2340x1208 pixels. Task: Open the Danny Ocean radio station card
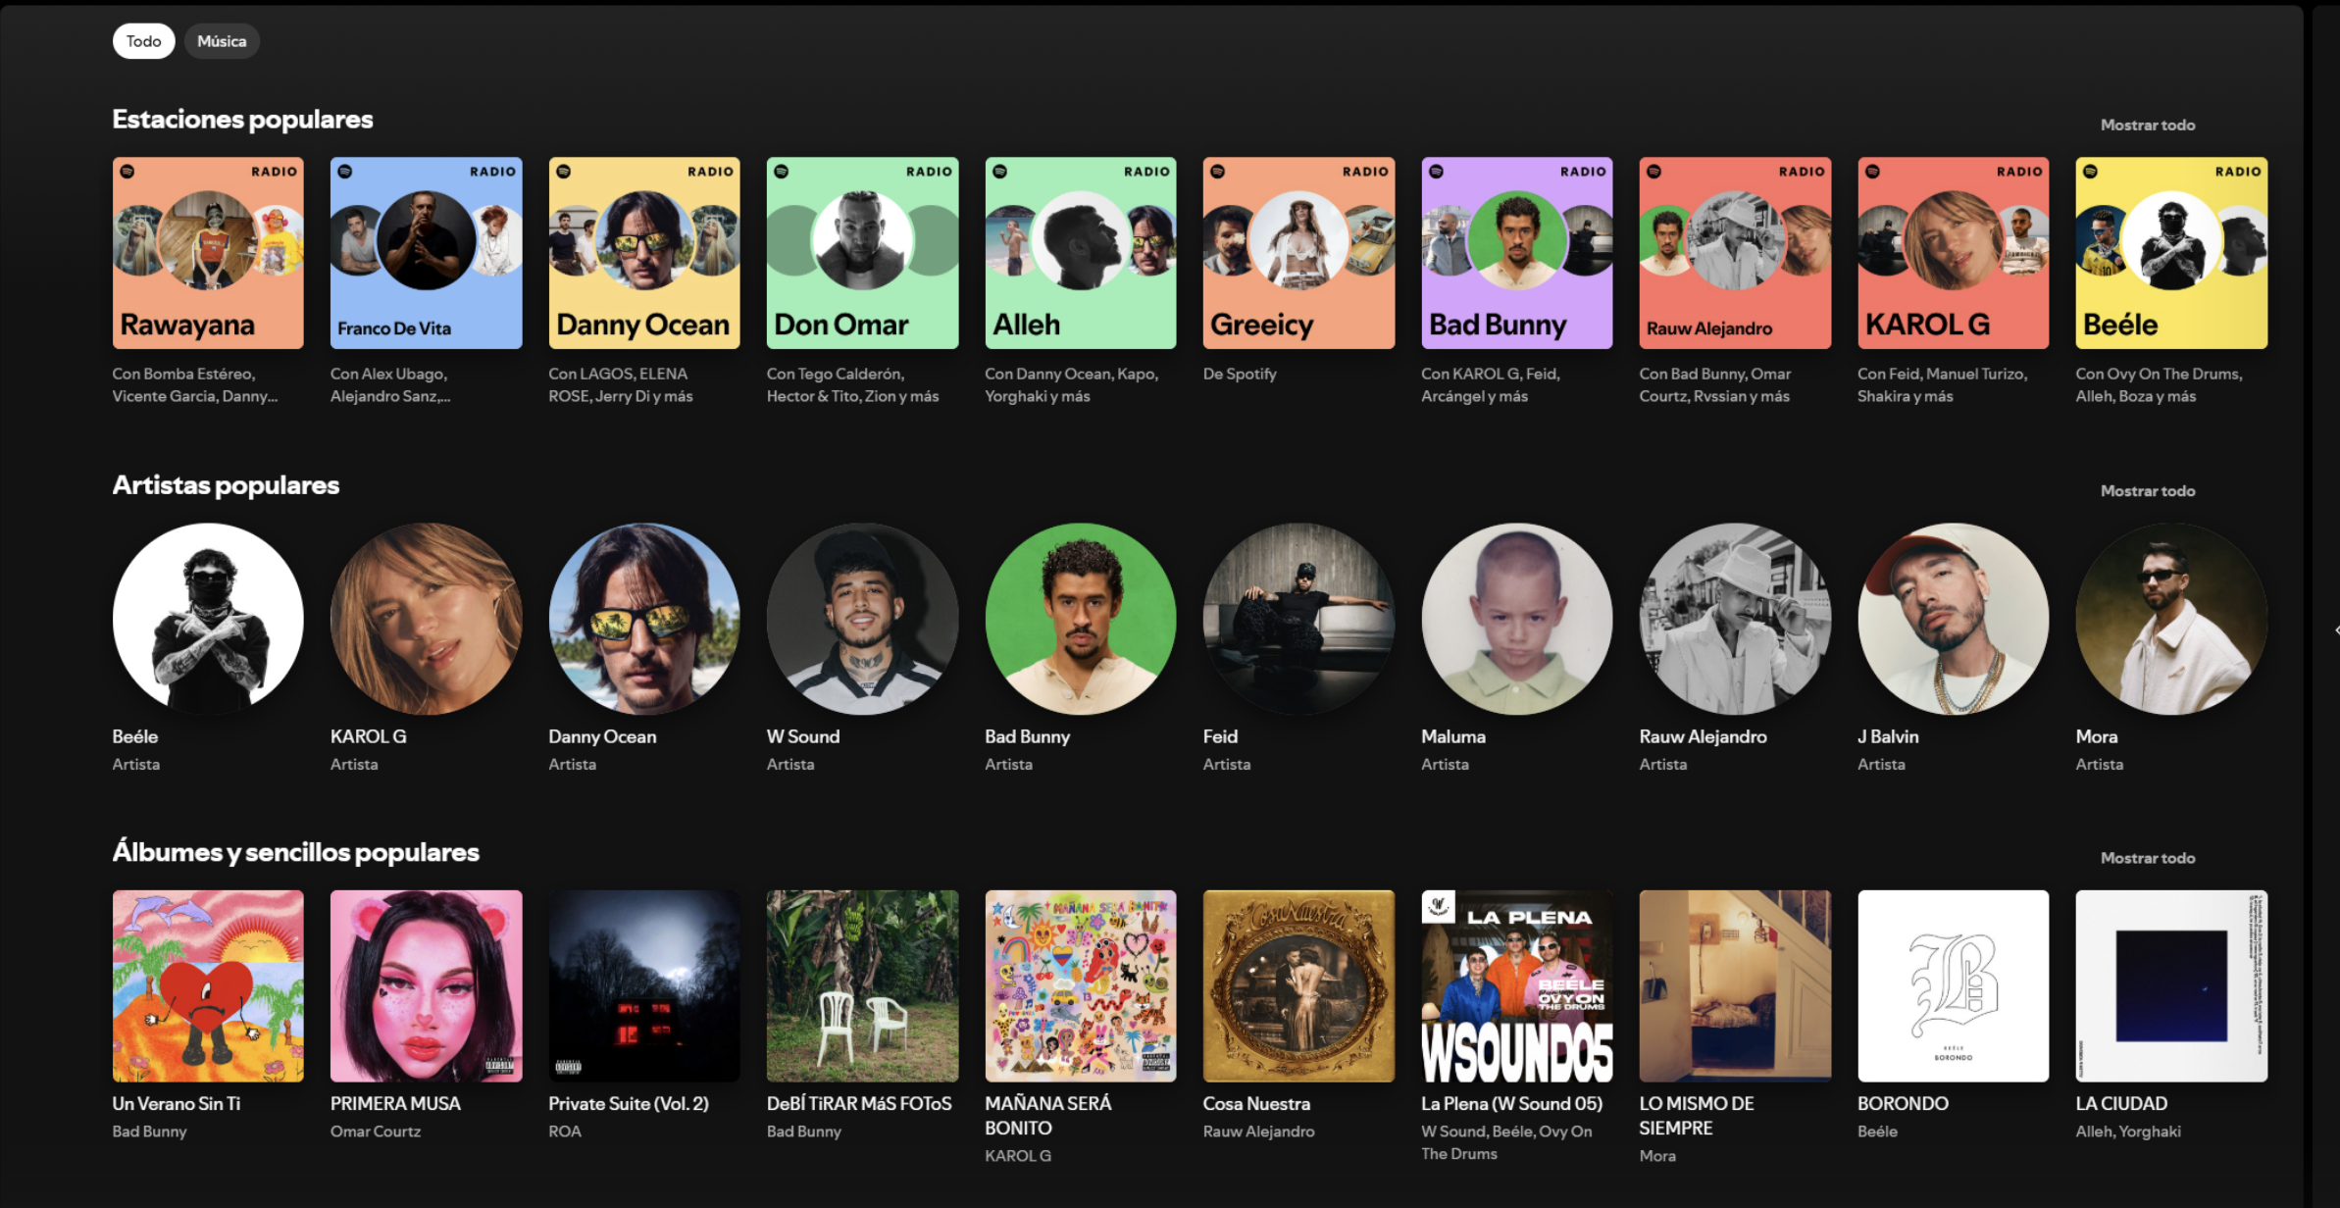point(644,253)
